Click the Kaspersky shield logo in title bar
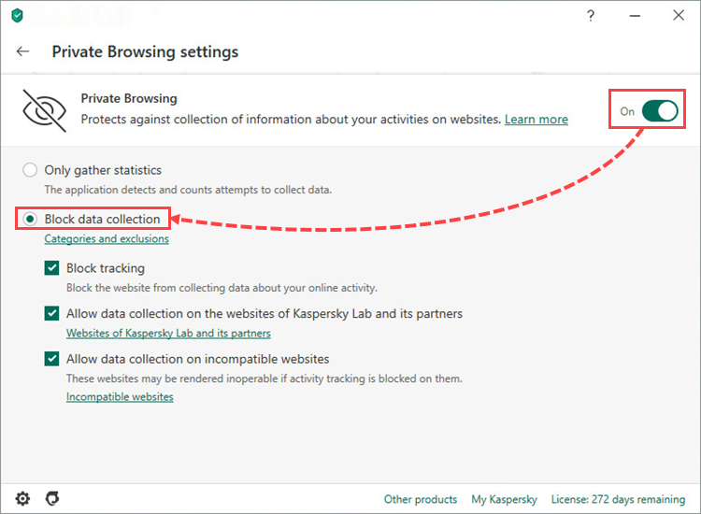Image resolution: width=701 pixels, height=514 pixels. tap(17, 16)
